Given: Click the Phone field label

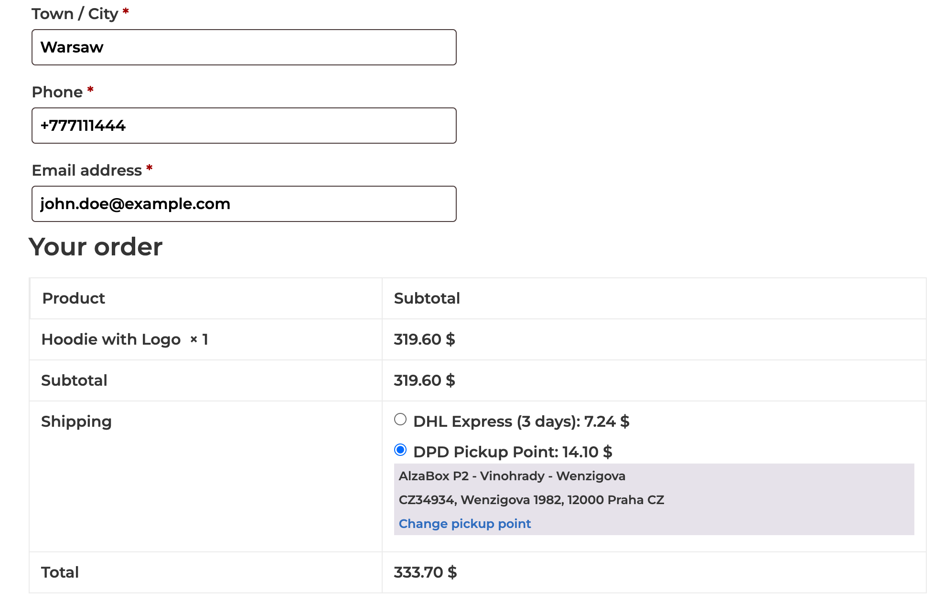Looking at the screenshot, I should pos(57,92).
